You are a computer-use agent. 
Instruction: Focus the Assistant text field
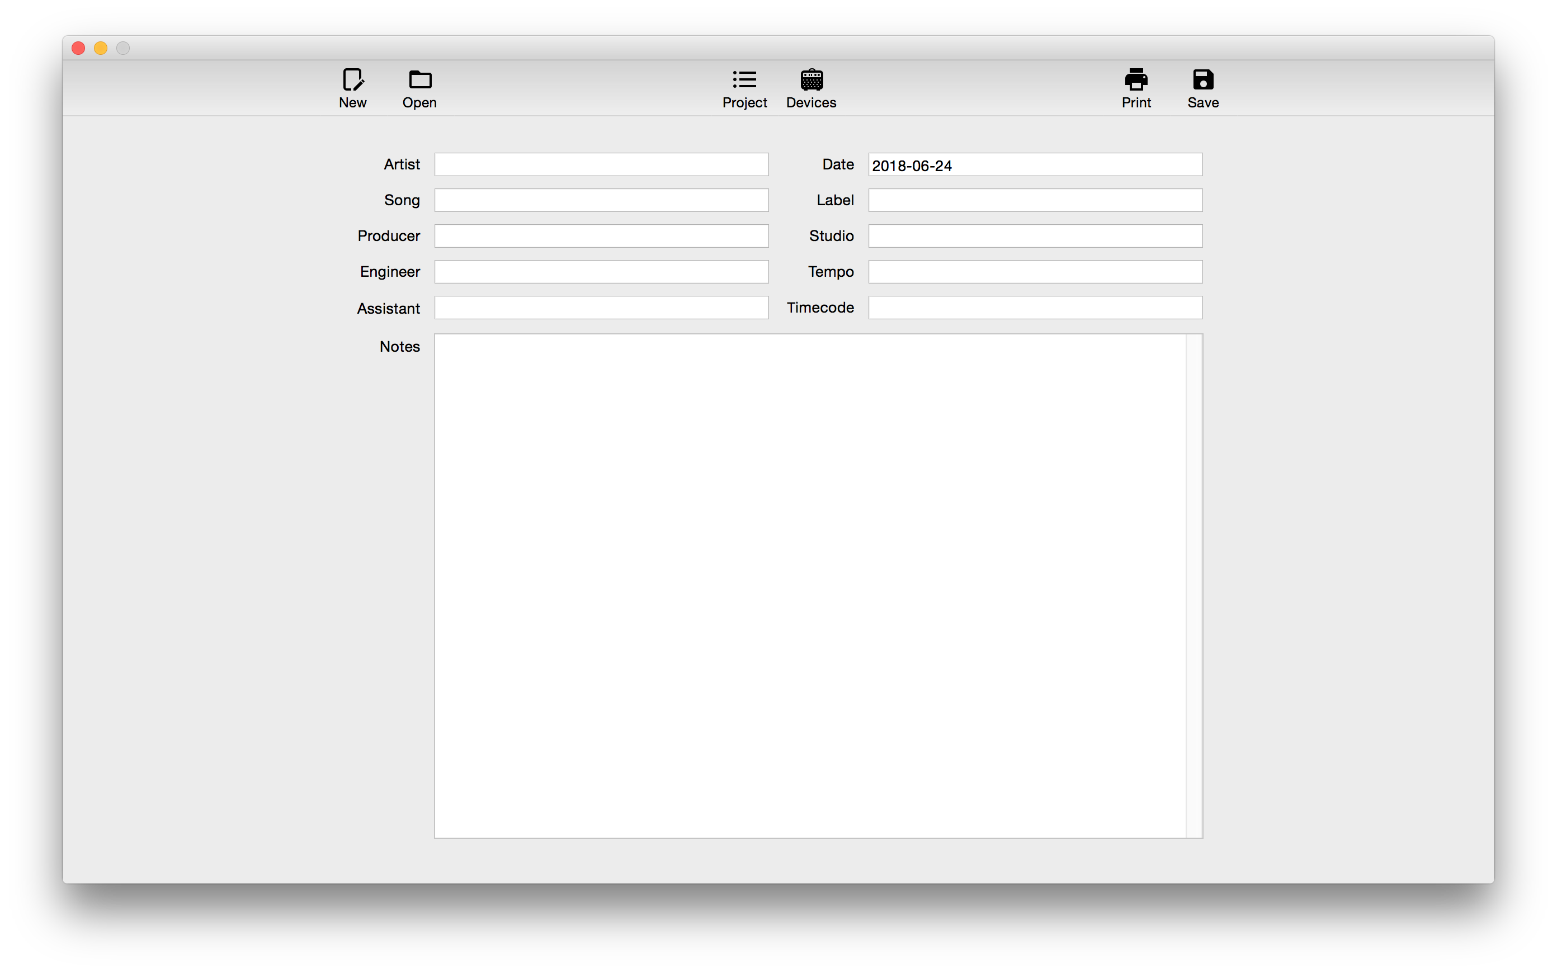[601, 308]
